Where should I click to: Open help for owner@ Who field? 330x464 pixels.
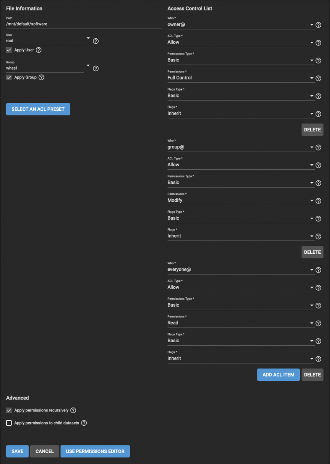[318, 25]
